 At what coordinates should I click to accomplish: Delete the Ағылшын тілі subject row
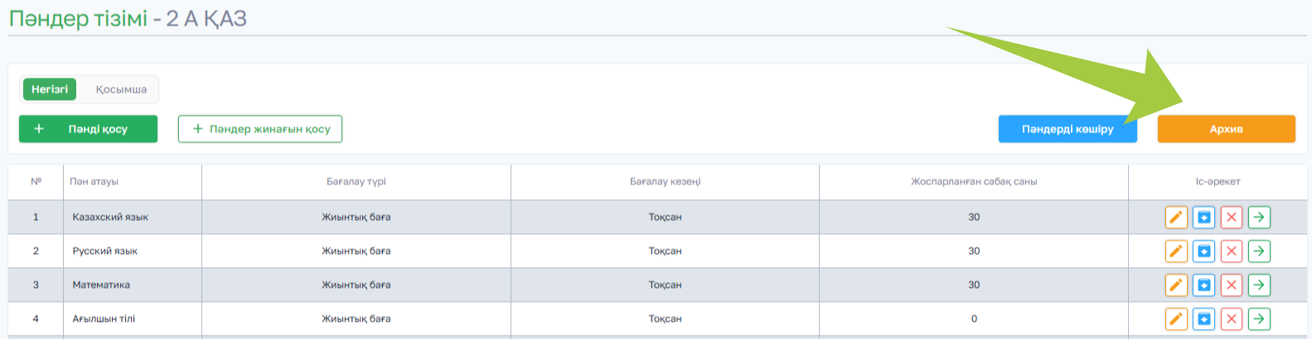(x=1232, y=319)
